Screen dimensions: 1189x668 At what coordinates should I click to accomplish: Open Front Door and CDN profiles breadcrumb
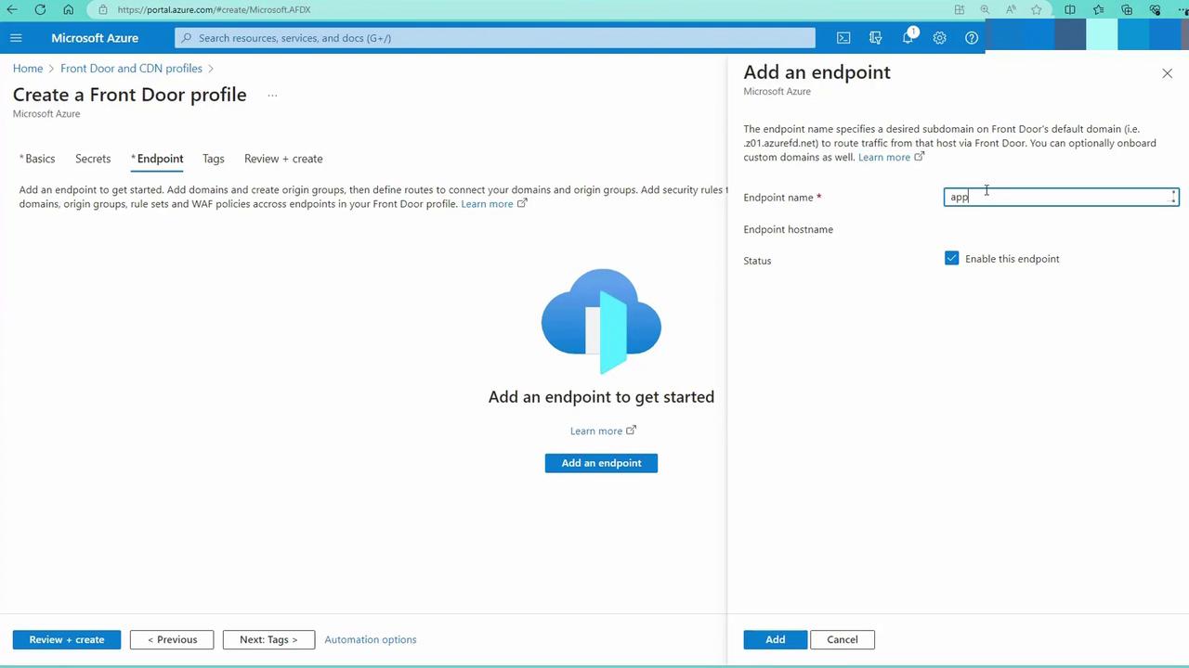point(131,69)
